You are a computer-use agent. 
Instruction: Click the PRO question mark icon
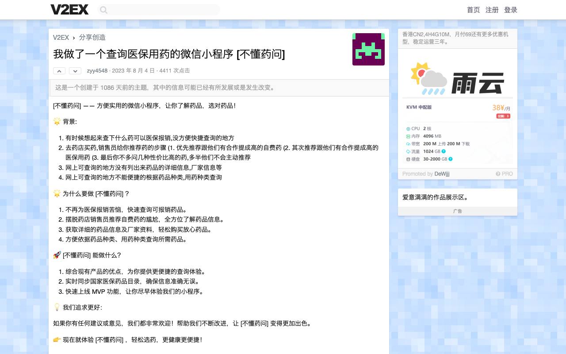(498, 174)
